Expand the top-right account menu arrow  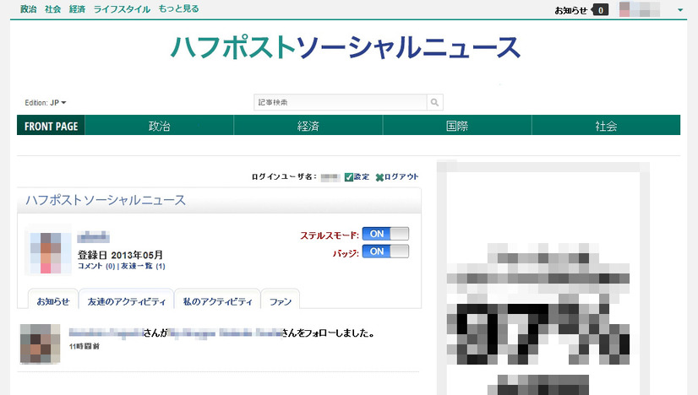coord(680,10)
